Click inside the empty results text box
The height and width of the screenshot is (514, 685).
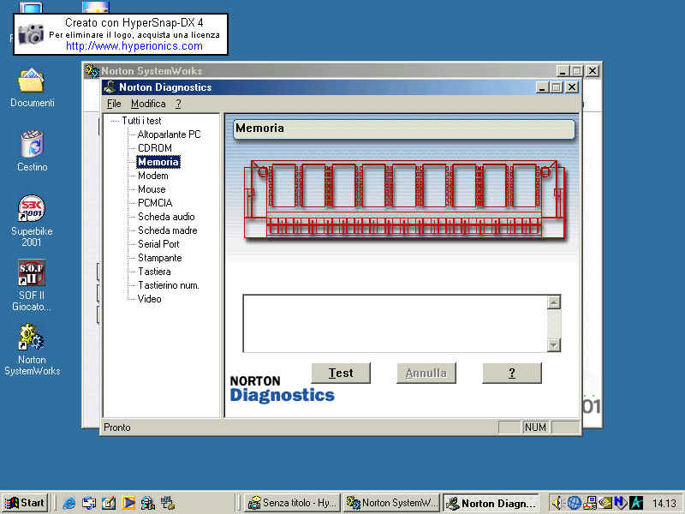pos(396,324)
